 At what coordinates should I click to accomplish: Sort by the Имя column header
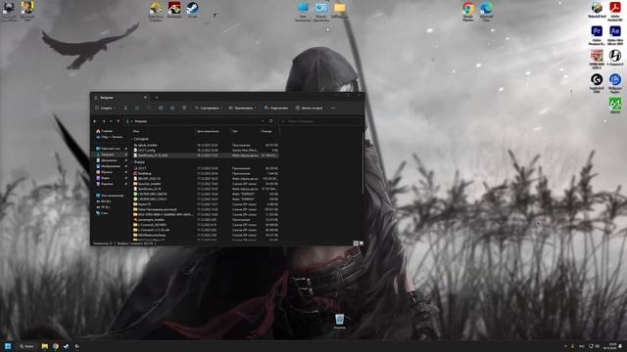[x=136, y=131]
